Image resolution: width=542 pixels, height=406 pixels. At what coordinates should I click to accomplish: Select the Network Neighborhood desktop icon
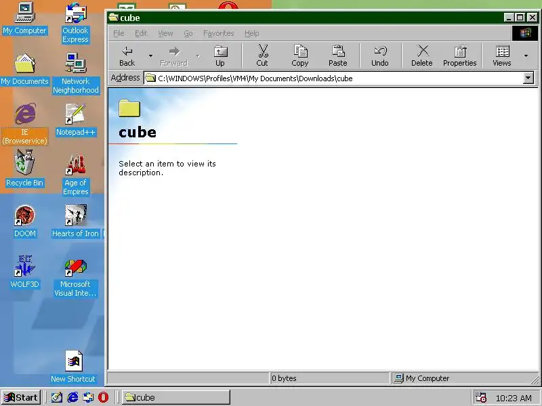point(75,73)
